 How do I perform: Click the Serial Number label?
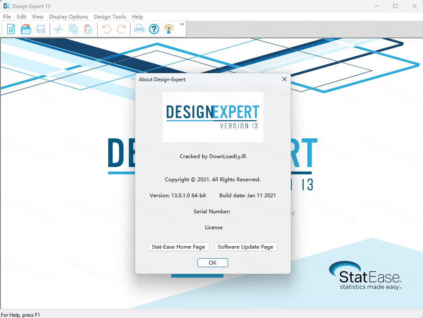point(212,212)
